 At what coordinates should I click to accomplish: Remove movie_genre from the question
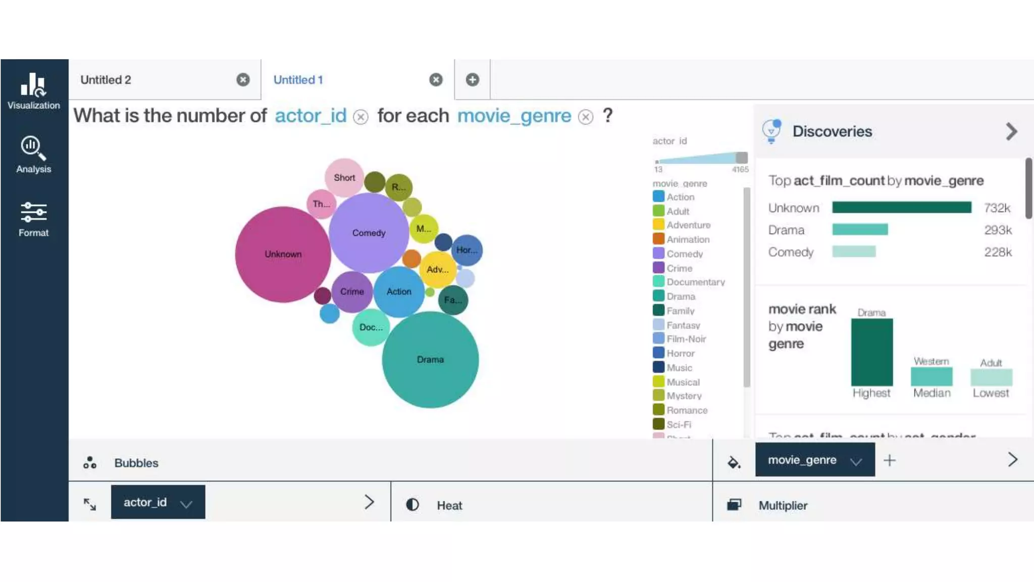point(586,117)
